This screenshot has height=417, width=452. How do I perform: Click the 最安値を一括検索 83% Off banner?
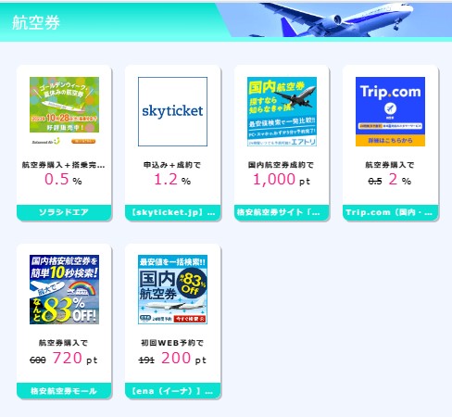pos(172,289)
